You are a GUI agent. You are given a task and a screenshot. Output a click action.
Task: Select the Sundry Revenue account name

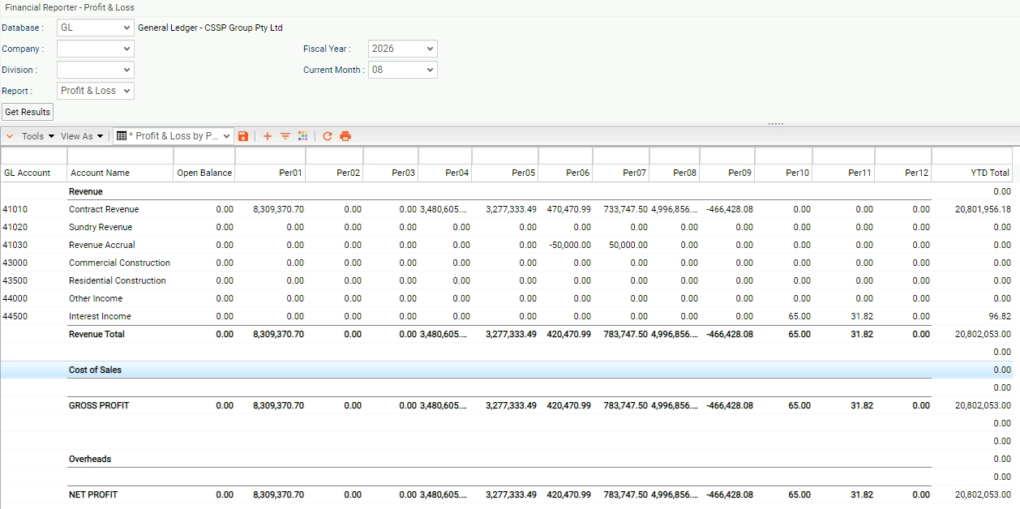pyautogui.click(x=101, y=227)
